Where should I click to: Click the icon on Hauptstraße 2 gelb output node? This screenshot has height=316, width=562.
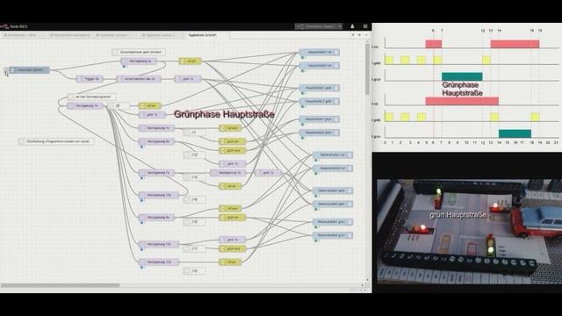coord(336,102)
